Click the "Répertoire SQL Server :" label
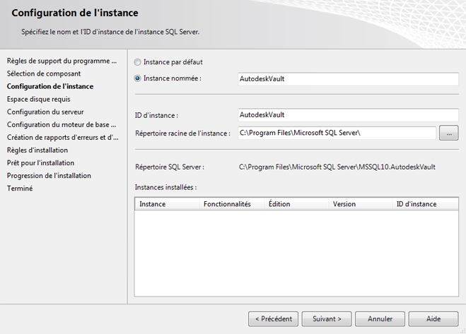 170,167
